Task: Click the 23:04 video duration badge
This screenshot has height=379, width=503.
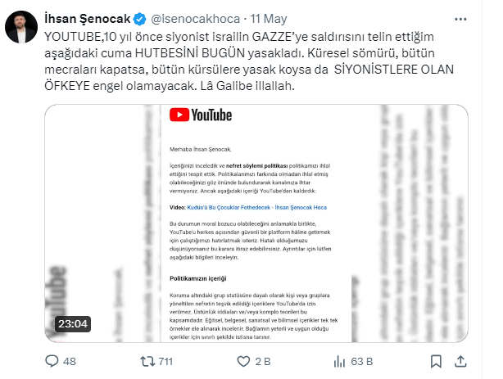Action: tap(71, 324)
